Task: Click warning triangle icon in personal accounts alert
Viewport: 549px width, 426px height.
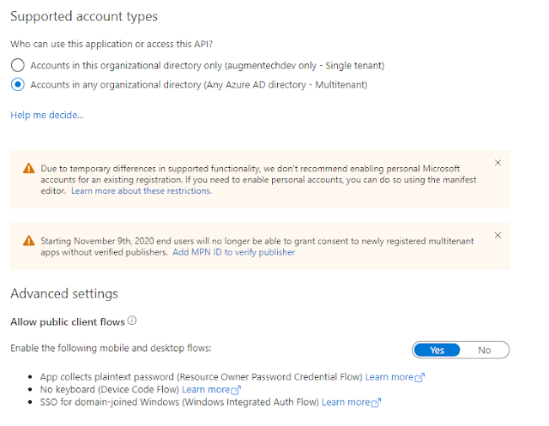Action: 29,169
